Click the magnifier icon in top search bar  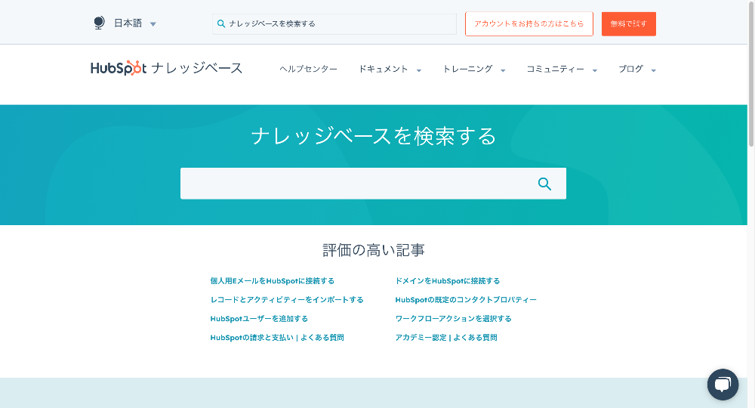coord(221,23)
